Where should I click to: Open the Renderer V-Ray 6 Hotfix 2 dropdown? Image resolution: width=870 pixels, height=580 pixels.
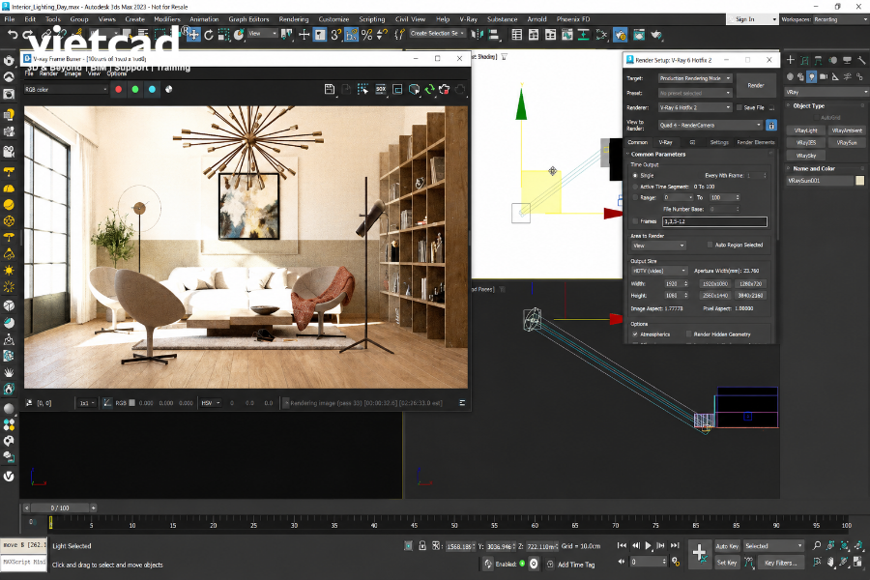coord(695,107)
